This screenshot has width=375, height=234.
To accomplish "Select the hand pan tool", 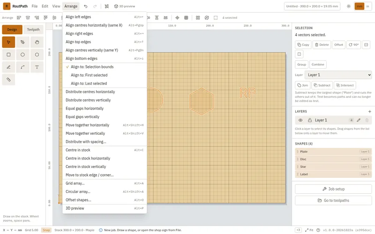I will click(37, 42).
